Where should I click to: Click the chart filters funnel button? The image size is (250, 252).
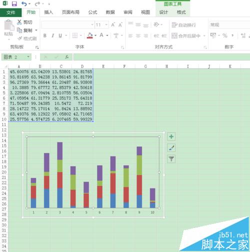pos(171,158)
